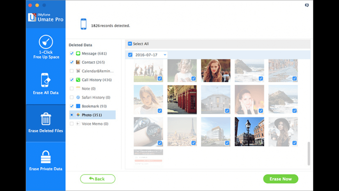339x191 pixels.
Task: Click the vertical scrollbar in photo grid
Action: point(309,153)
